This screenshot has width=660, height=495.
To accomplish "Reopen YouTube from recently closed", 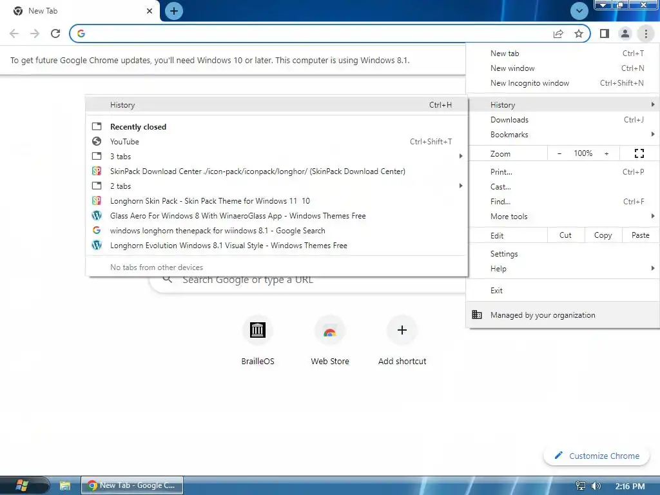I will pos(277,141).
